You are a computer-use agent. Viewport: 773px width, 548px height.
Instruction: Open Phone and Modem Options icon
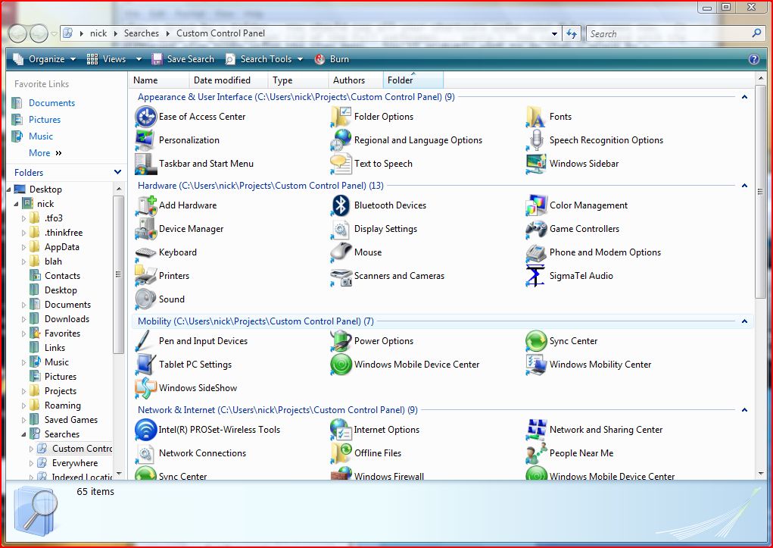point(536,252)
